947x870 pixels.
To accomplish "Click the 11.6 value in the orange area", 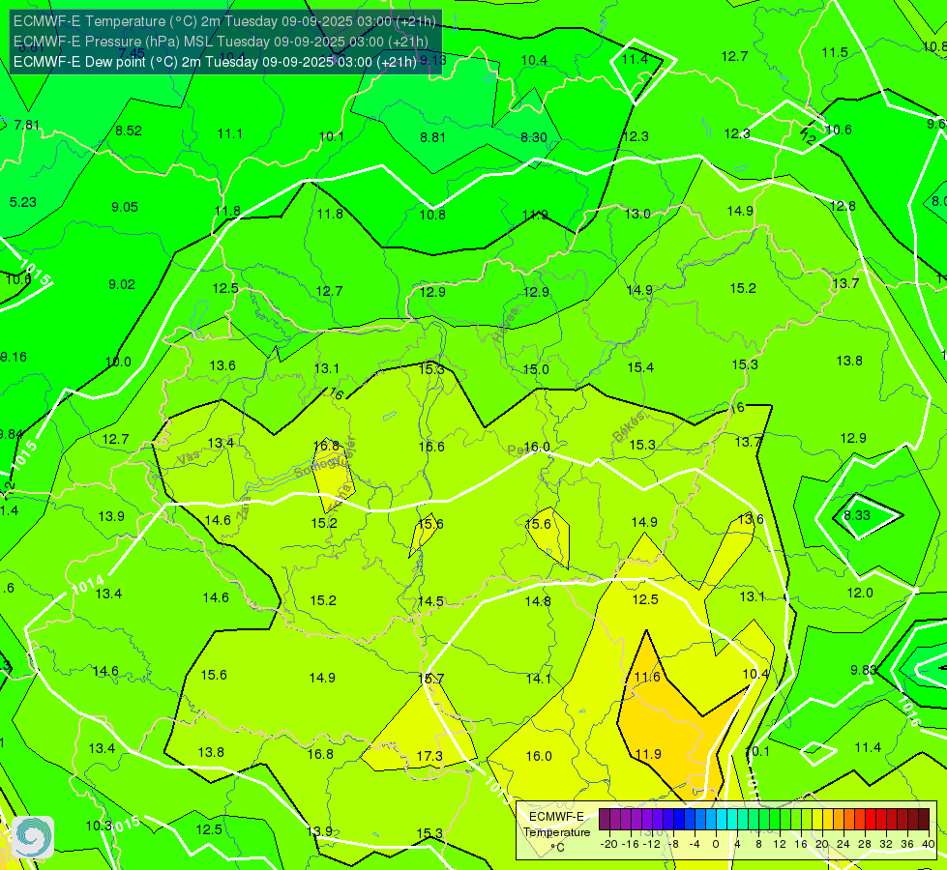I will point(647,677).
